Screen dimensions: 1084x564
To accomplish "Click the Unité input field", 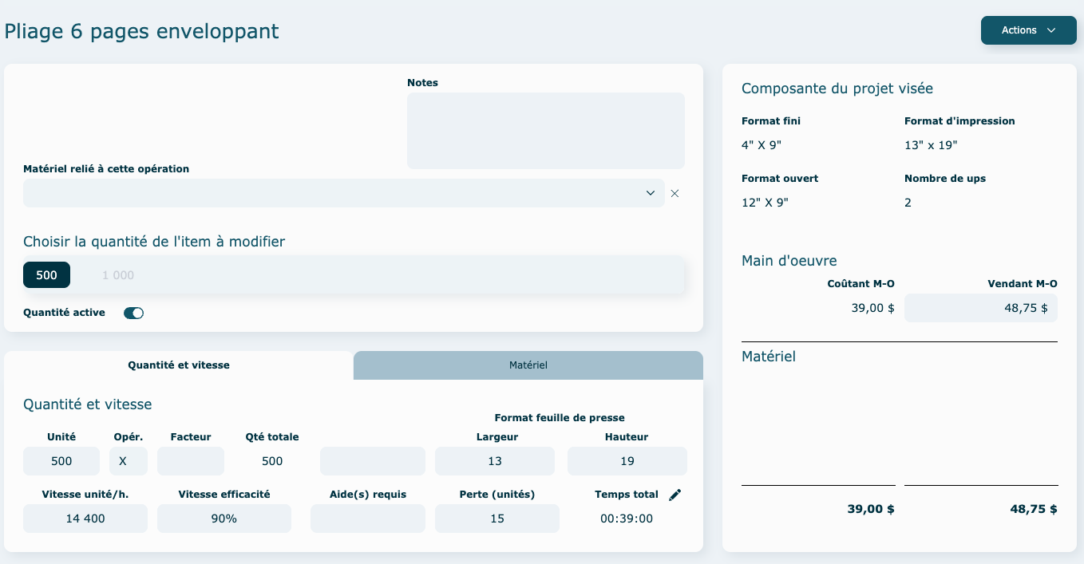I will pos(61,461).
